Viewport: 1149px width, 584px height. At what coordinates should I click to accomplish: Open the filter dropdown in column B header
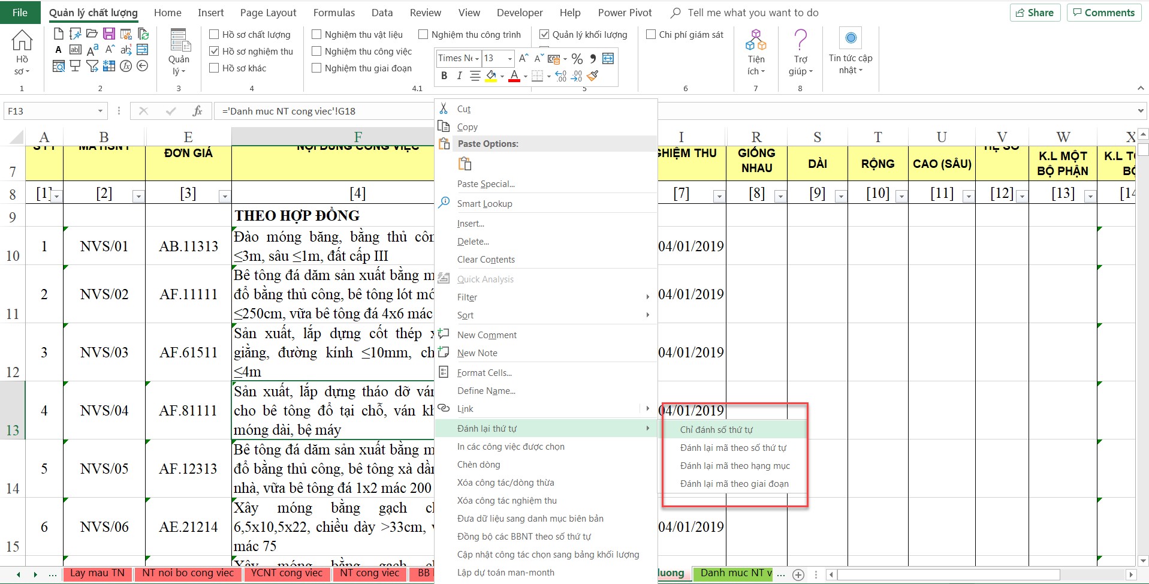tap(138, 196)
